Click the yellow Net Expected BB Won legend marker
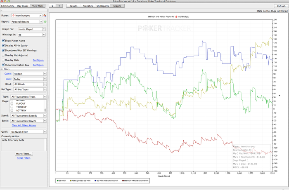This screenshot has height=190, width=289. [71, 181]
